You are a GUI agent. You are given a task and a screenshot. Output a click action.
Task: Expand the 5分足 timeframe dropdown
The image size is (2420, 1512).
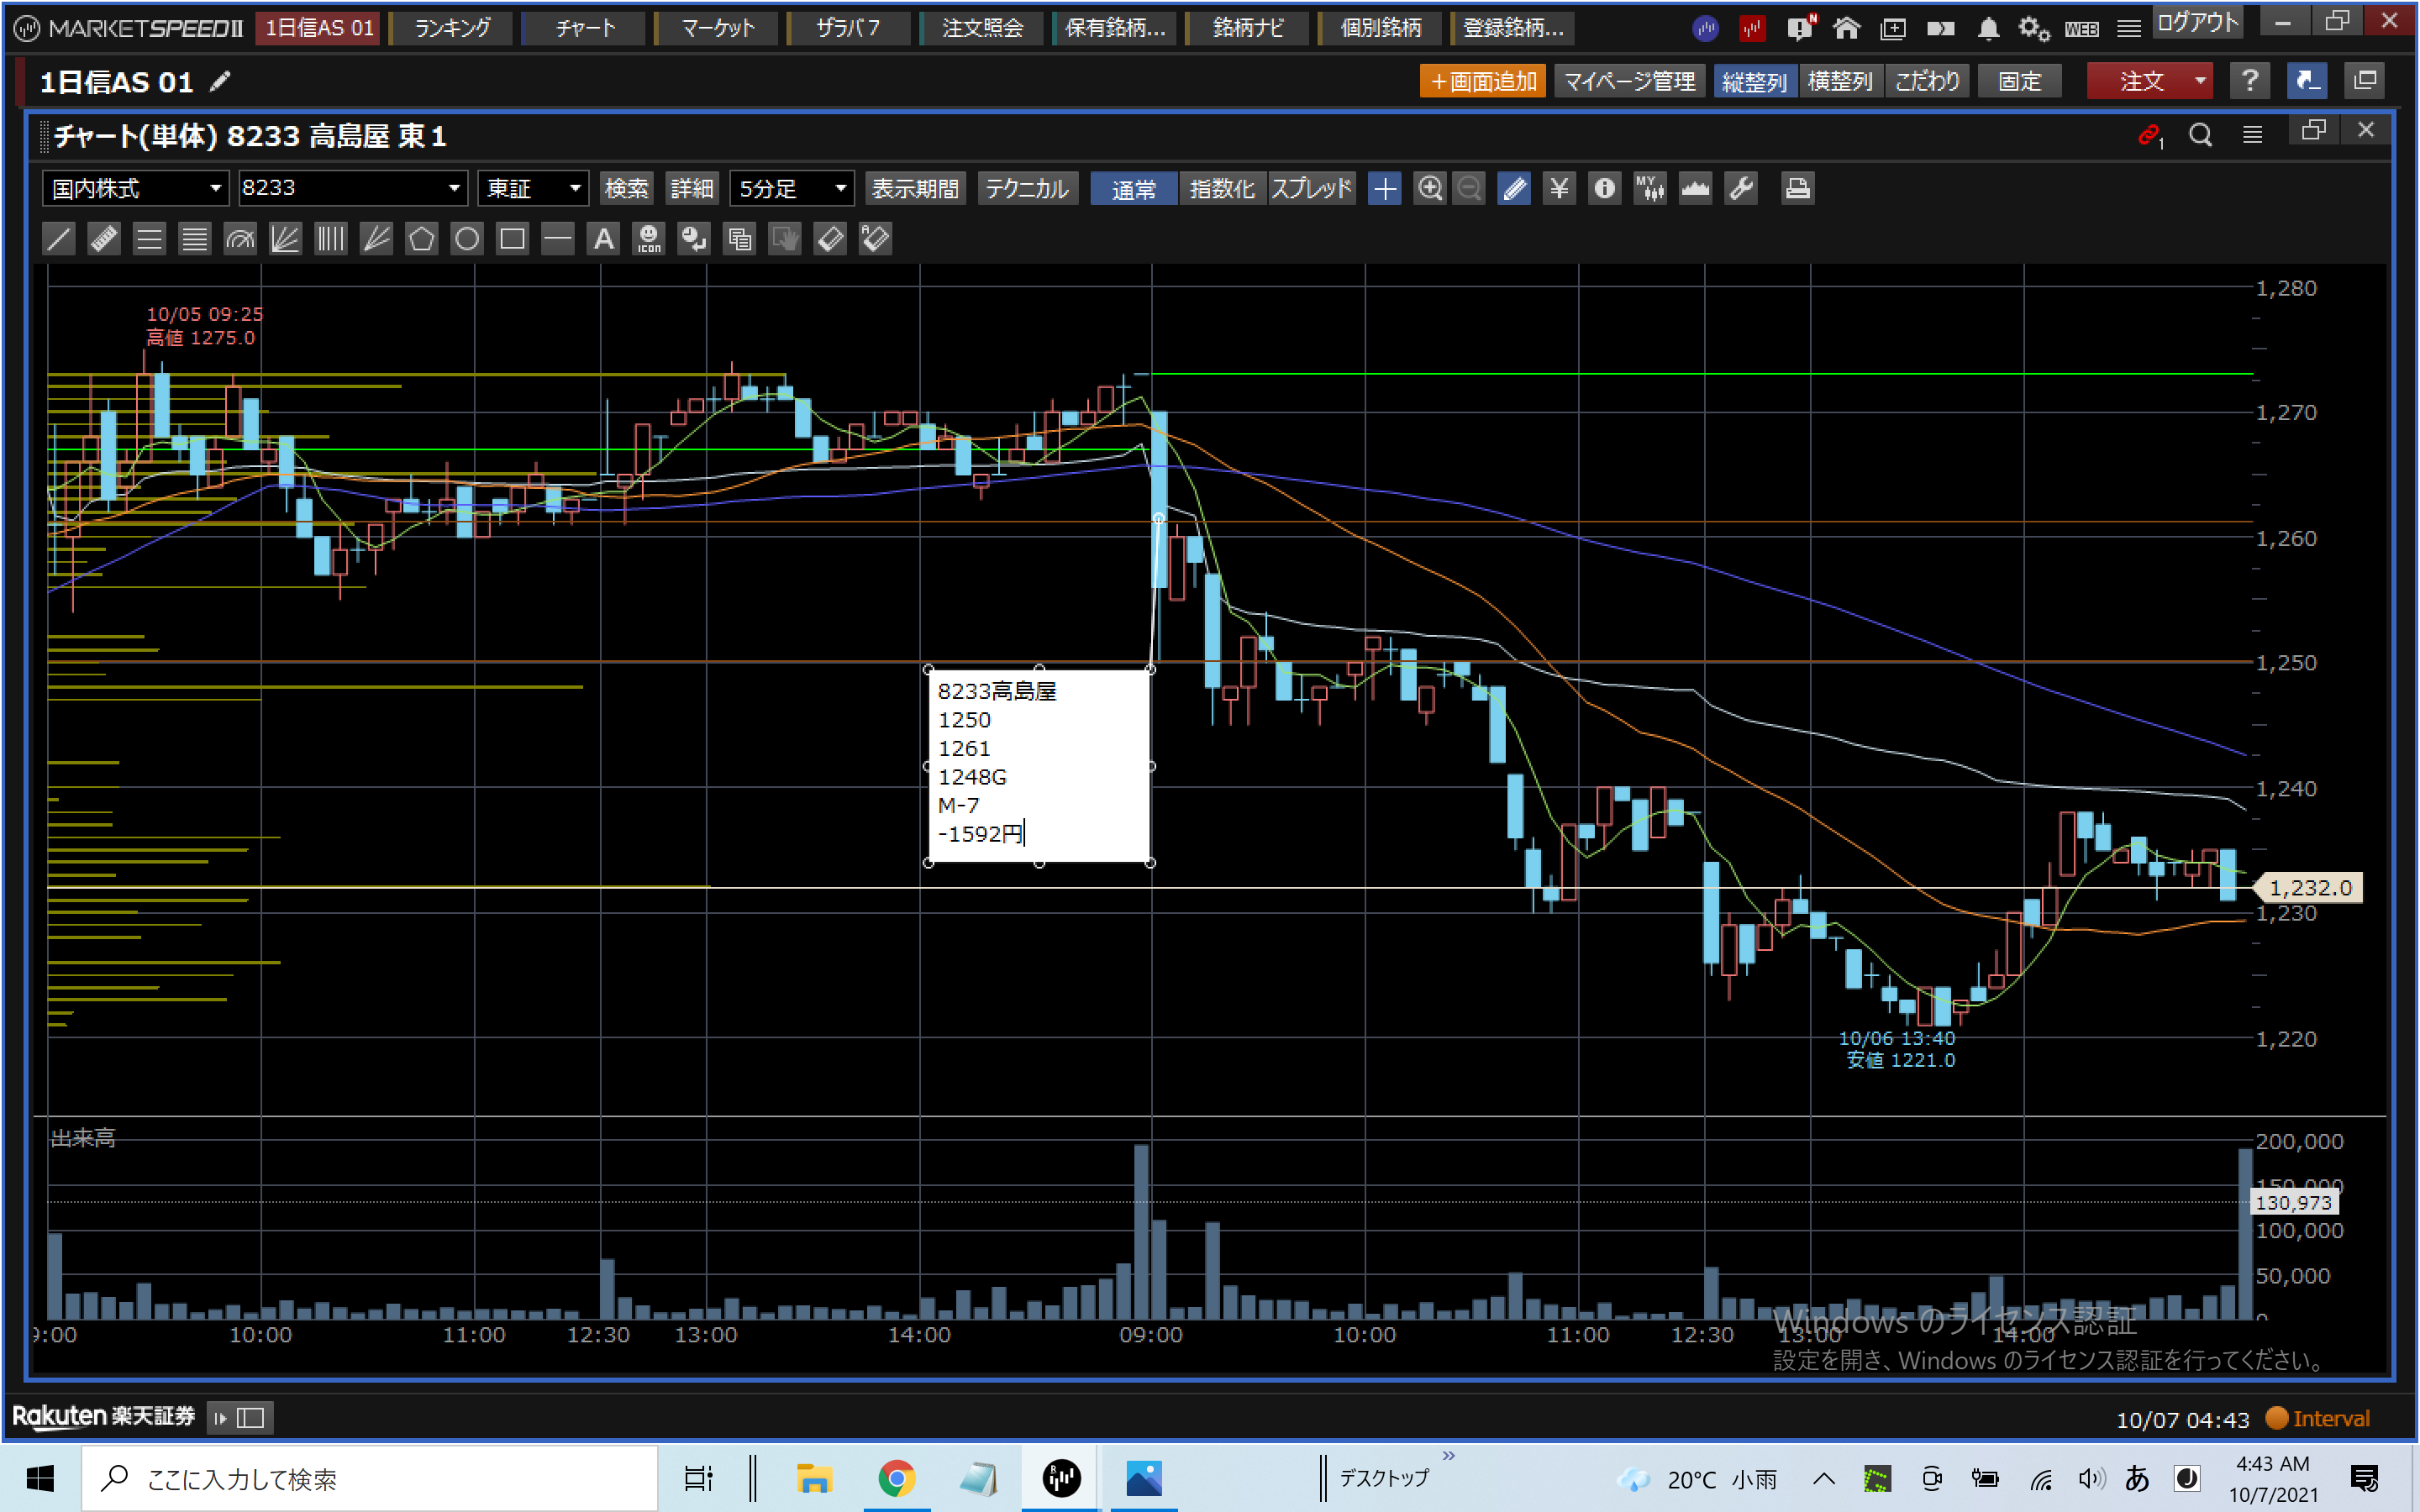click(x=840, y=188)
